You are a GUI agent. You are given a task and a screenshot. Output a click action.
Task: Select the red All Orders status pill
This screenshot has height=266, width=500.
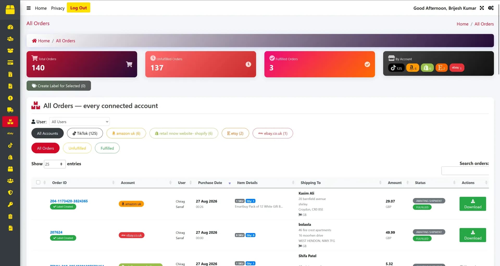click(46, 148)
